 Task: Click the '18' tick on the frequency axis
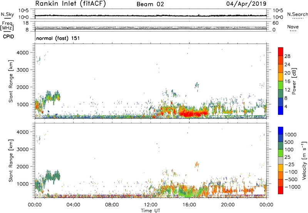(26, 23)
